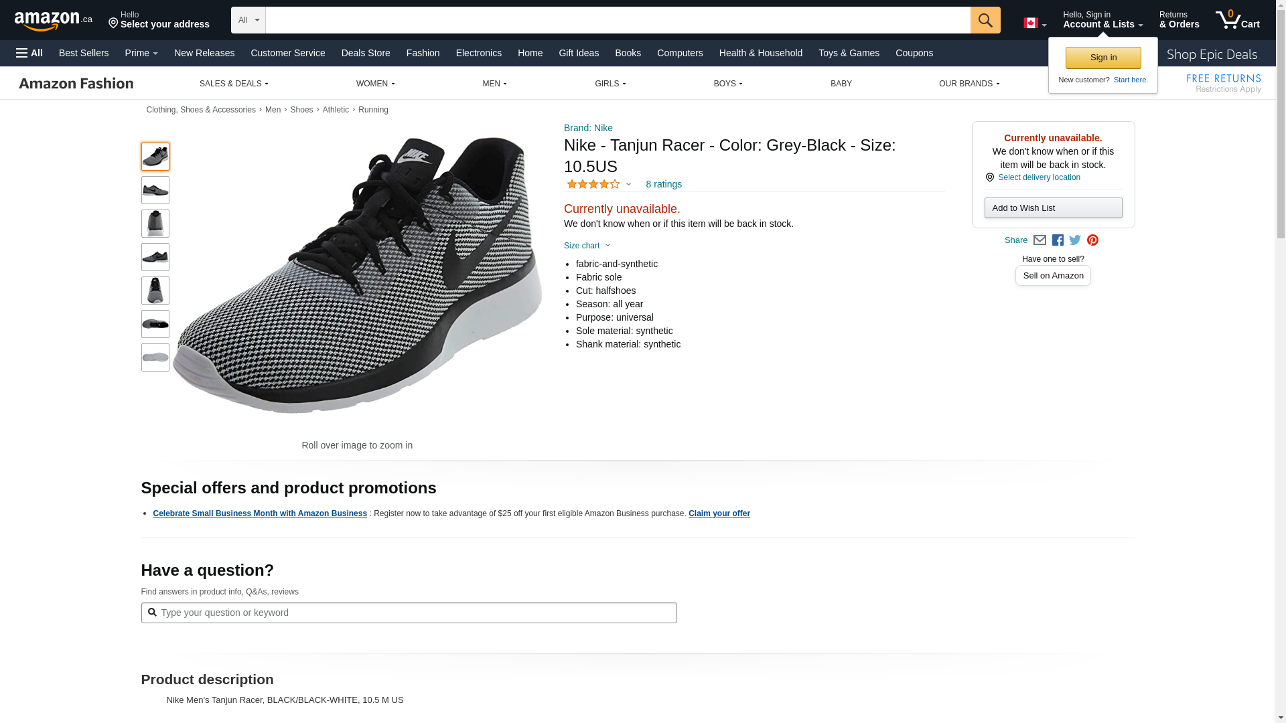
Task: Go to Amazon.ca home logo
Action: coord(53,21)
